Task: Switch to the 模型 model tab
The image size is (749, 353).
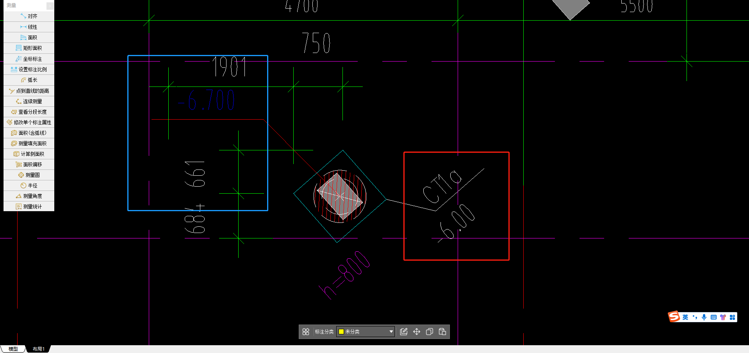Action: tap(13, 349)
